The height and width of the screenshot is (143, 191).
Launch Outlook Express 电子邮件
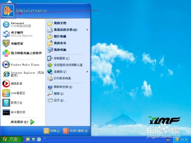pos(6,34)
